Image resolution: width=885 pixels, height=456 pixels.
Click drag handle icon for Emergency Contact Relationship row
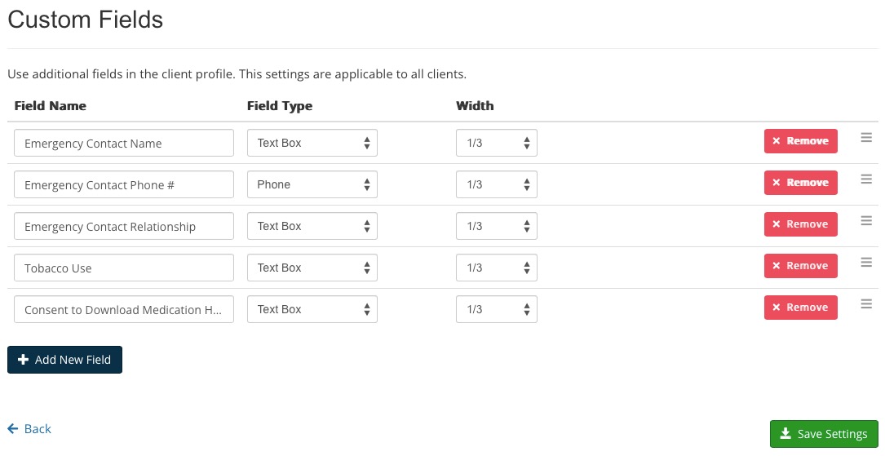click(x=865, y=221)
